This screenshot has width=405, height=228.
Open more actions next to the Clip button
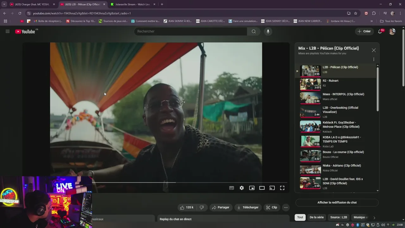286,207
